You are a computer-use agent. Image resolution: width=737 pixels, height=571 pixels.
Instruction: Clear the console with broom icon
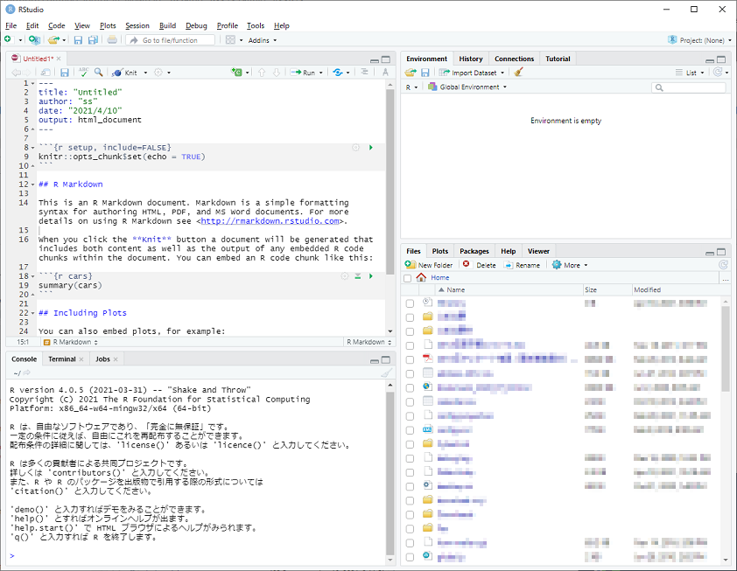386,373
